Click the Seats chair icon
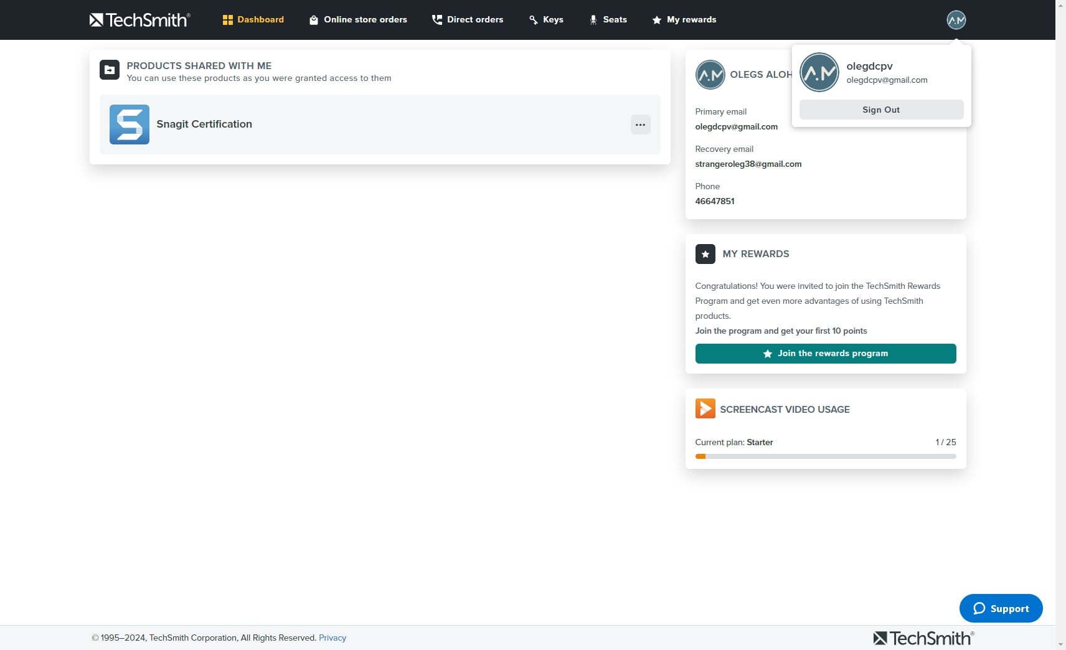Viewport: 1066px width, 650px height. point(593,20)
